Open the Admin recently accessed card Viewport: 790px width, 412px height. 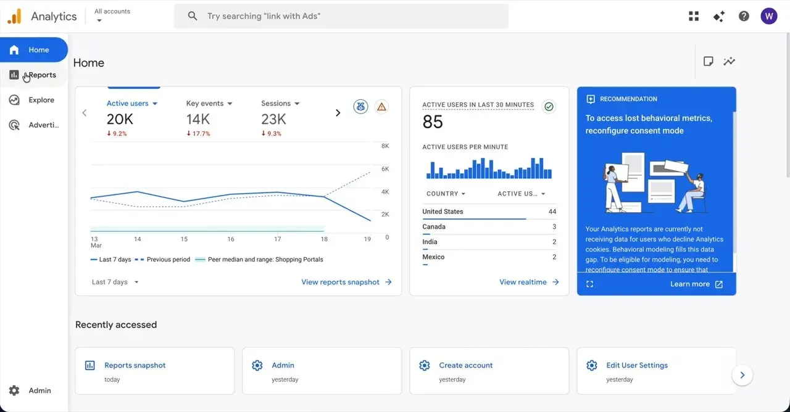pyautogui.click(x=322, y=371)
